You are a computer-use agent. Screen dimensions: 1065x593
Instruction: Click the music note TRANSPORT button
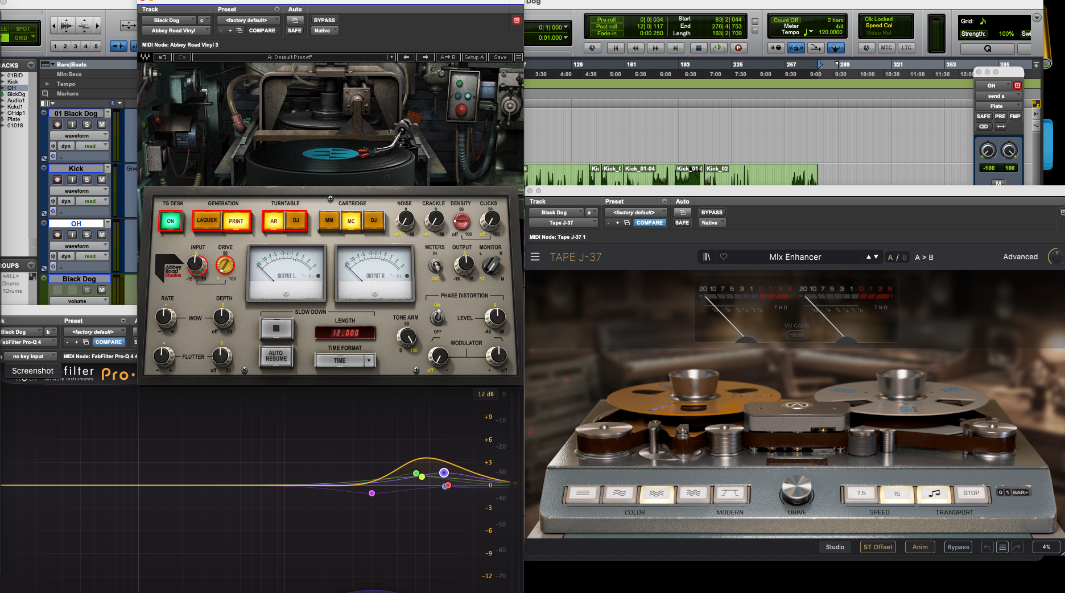pos(934,493)
